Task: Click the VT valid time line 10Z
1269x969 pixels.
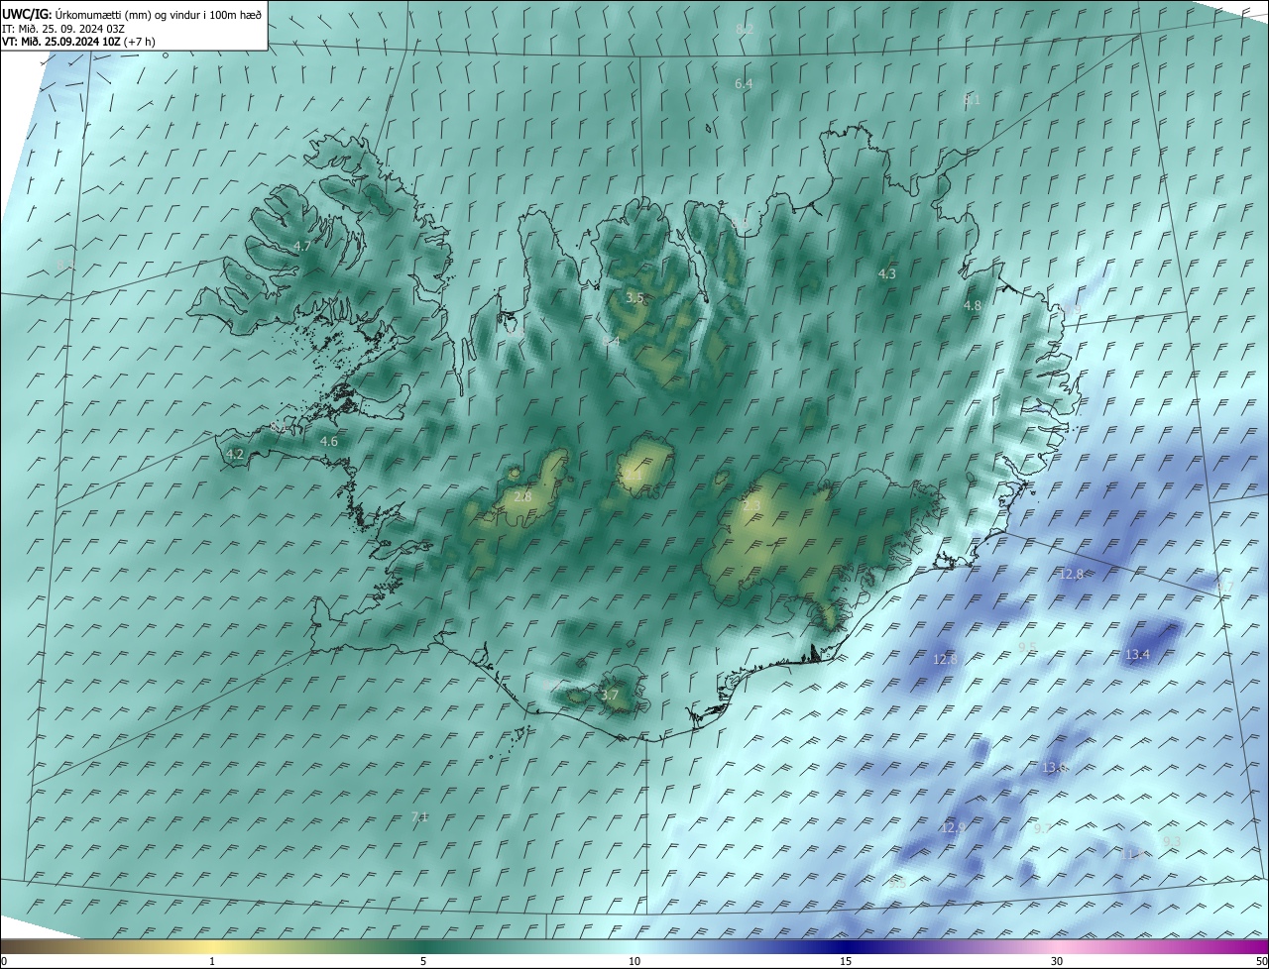Action: click(78, 42)
